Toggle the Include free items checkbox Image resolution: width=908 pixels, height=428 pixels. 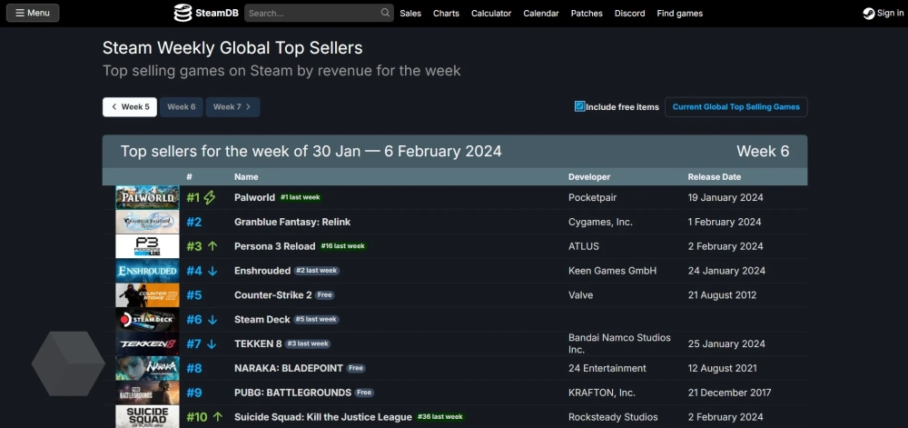tap(580, 106)
